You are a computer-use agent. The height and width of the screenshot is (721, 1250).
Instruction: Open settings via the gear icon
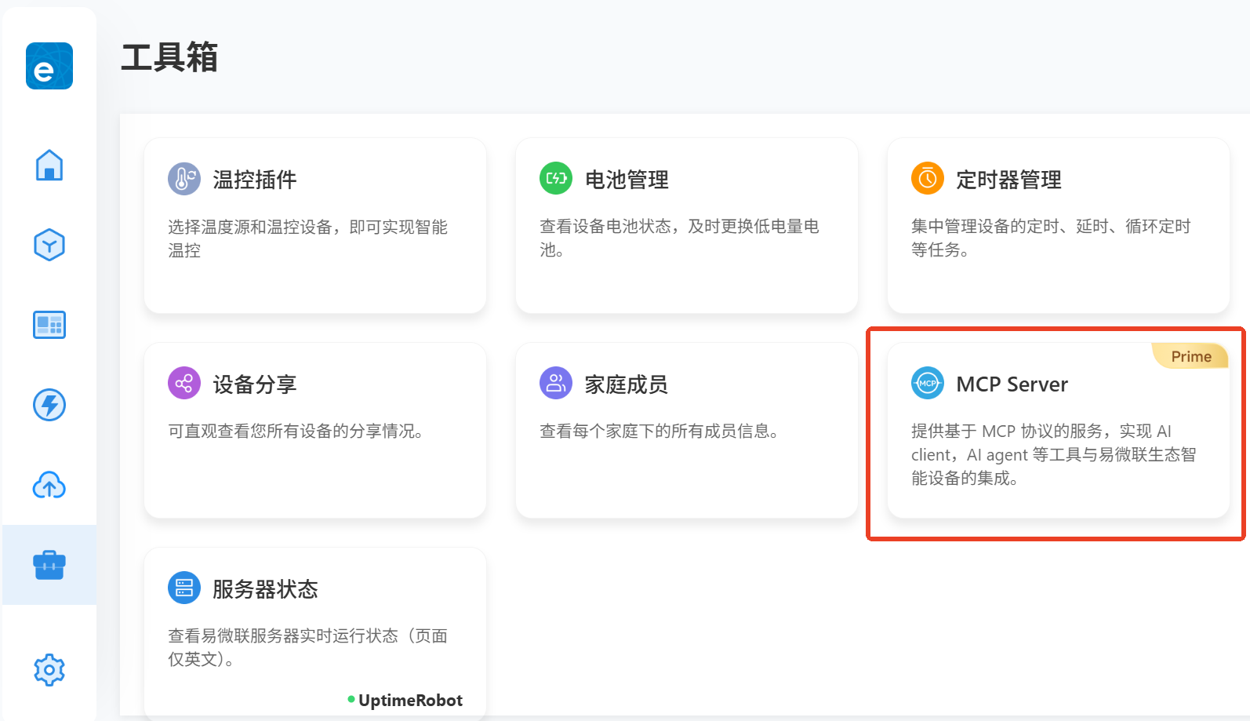pos(49,670)
